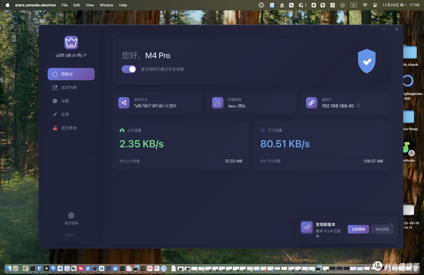
Task: Open the 控制台 dashboard sidebar item
Action: tap(71, 74)
